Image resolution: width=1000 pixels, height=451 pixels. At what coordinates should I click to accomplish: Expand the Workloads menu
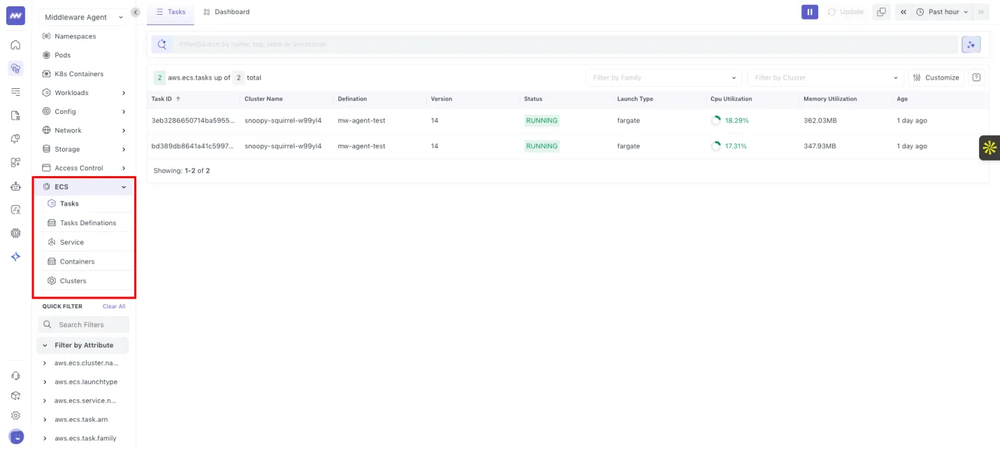coord(84,92)
